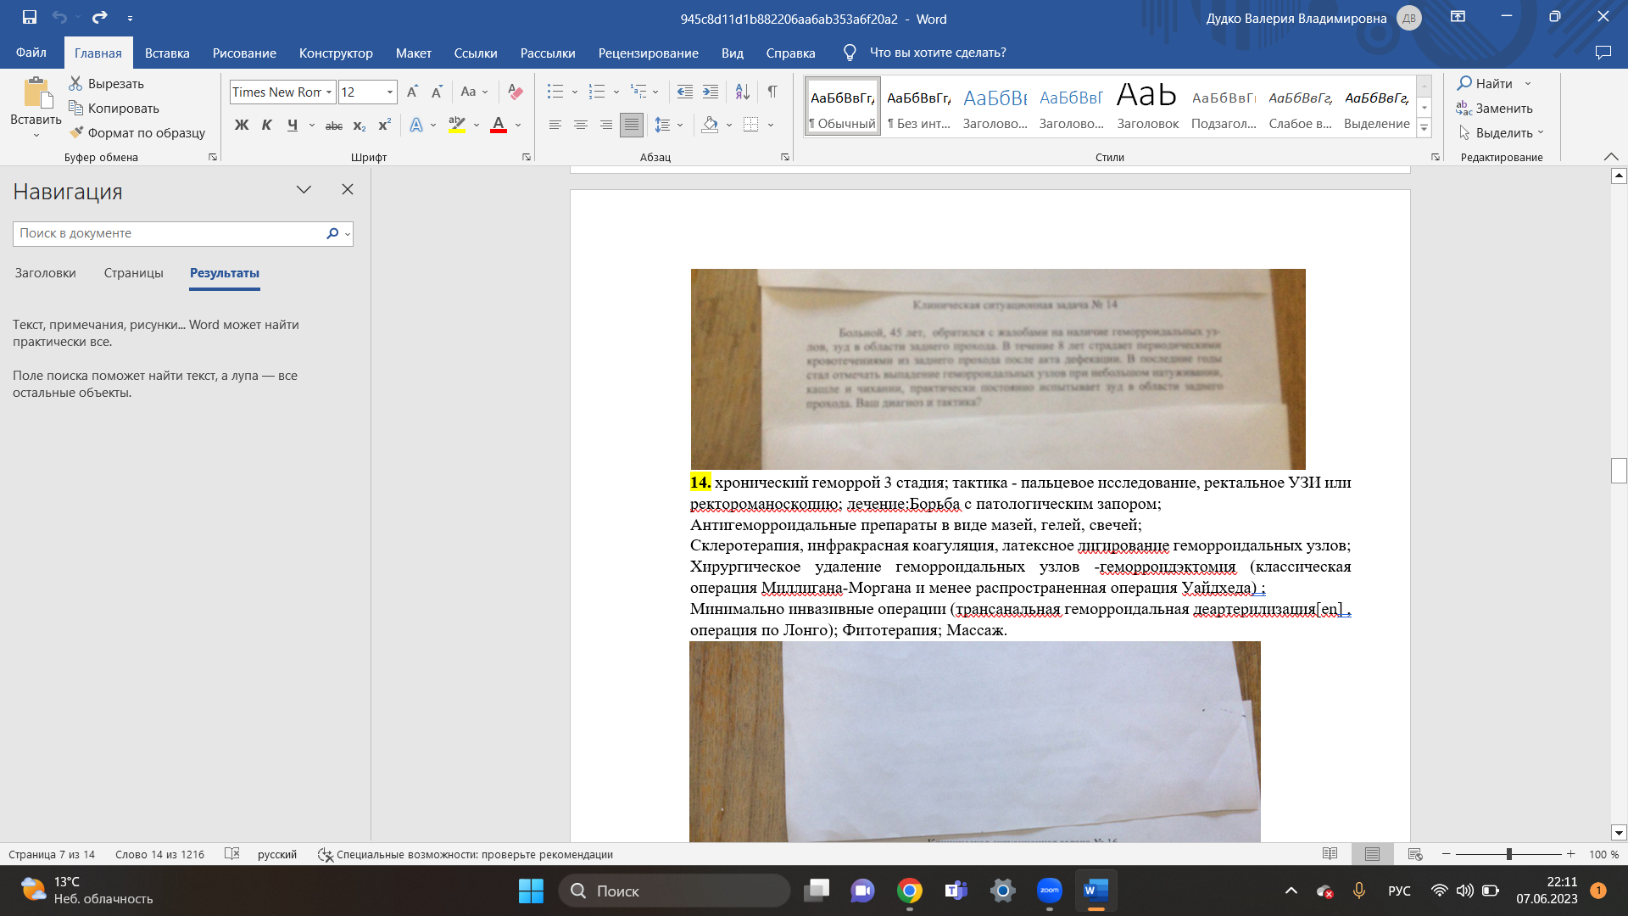This screenshot has height=916, width=1628.
Task: Align text right
Action: (x=606, y=125)
